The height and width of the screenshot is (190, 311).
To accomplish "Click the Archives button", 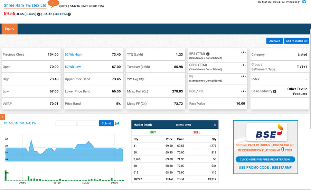I will point(275,41).
